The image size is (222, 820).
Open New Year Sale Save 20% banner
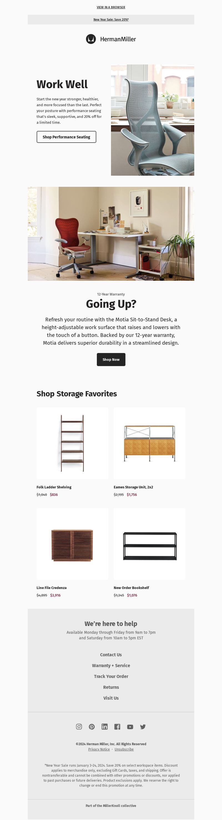tap(111, 19)
